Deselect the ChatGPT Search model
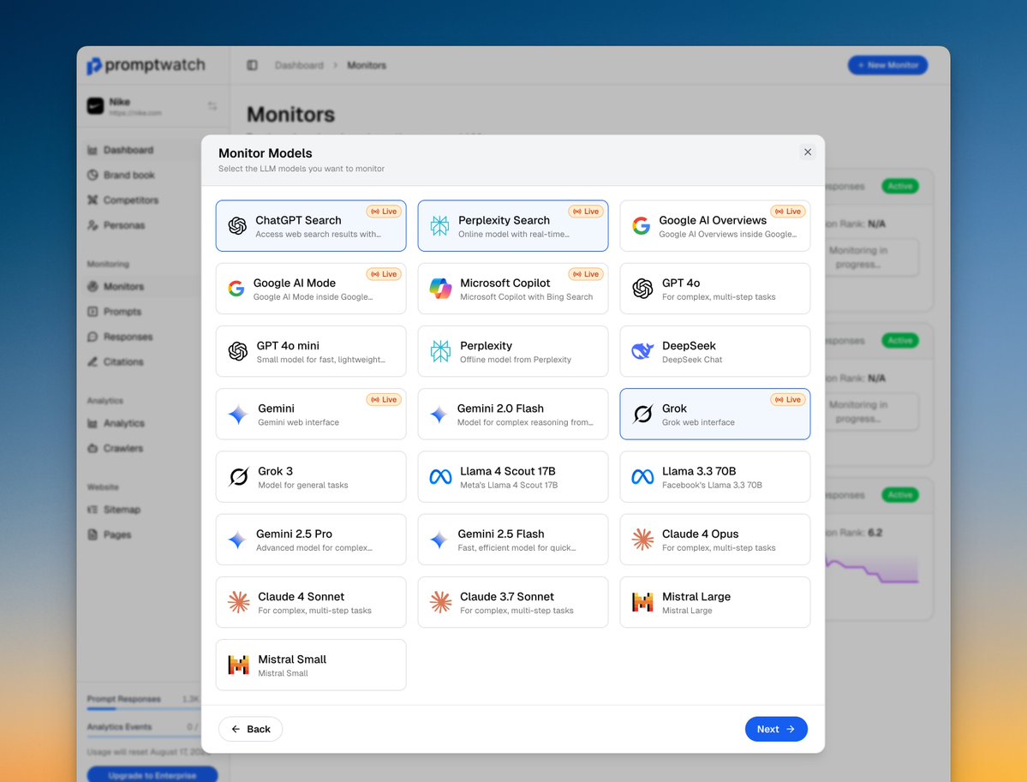Image resolution: width=1027 pixels, height=782 pixels. 311,226
